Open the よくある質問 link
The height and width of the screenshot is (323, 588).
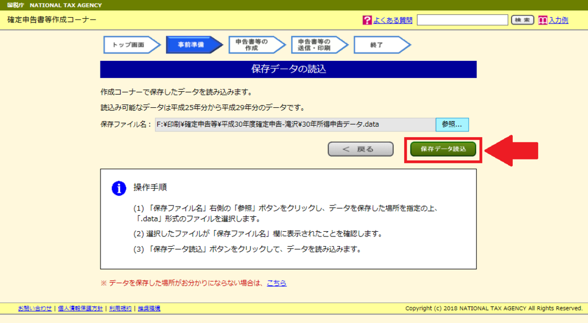(x=392, y=20)
